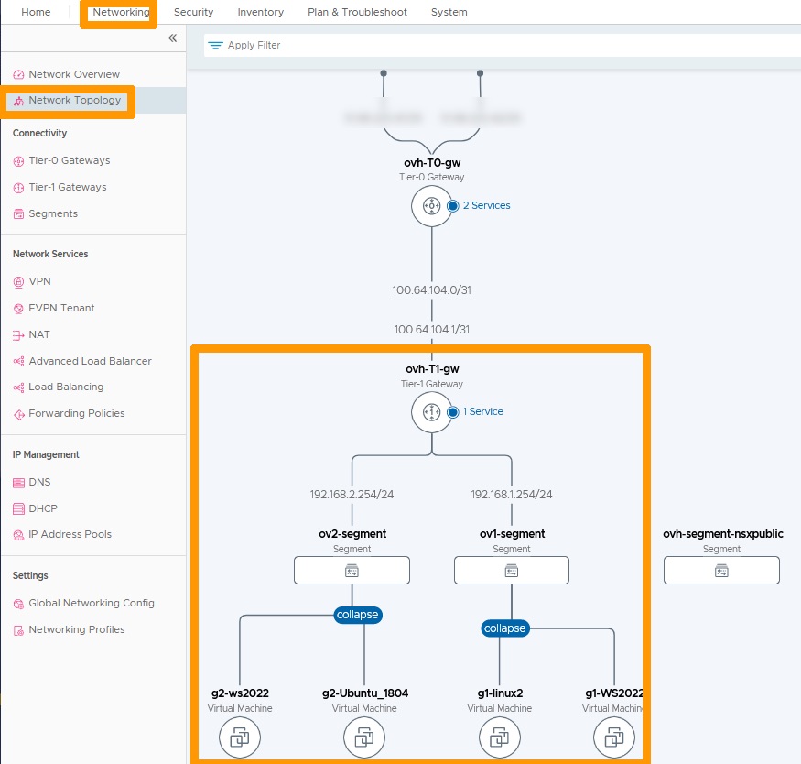This screenshot has width=801, height=764.
Task: Open the ovh-segment-nsxpublic segment icon
Action: [x=721, y=570]
